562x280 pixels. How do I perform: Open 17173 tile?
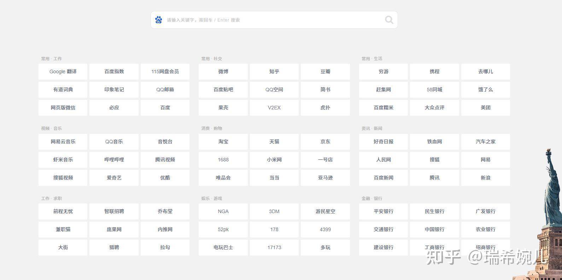(274, 247)
